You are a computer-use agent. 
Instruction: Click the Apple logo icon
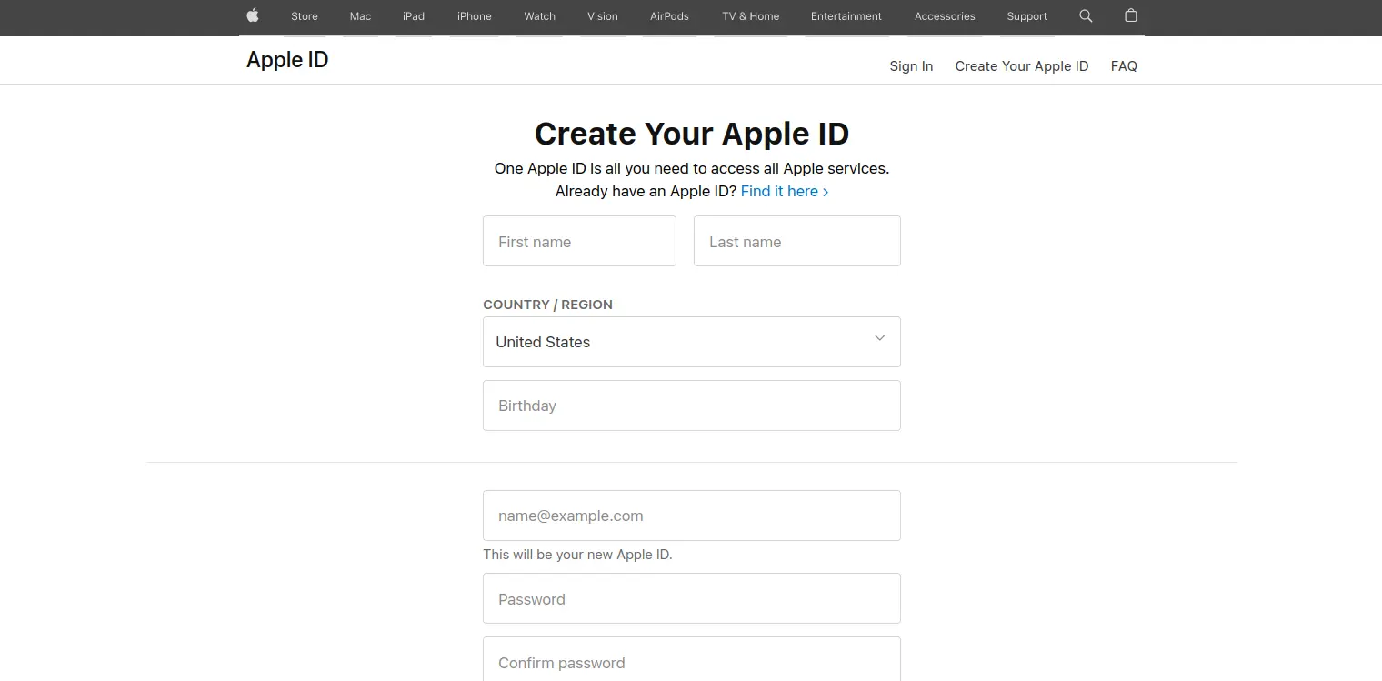pyautogui.click(x=253, y=15)
